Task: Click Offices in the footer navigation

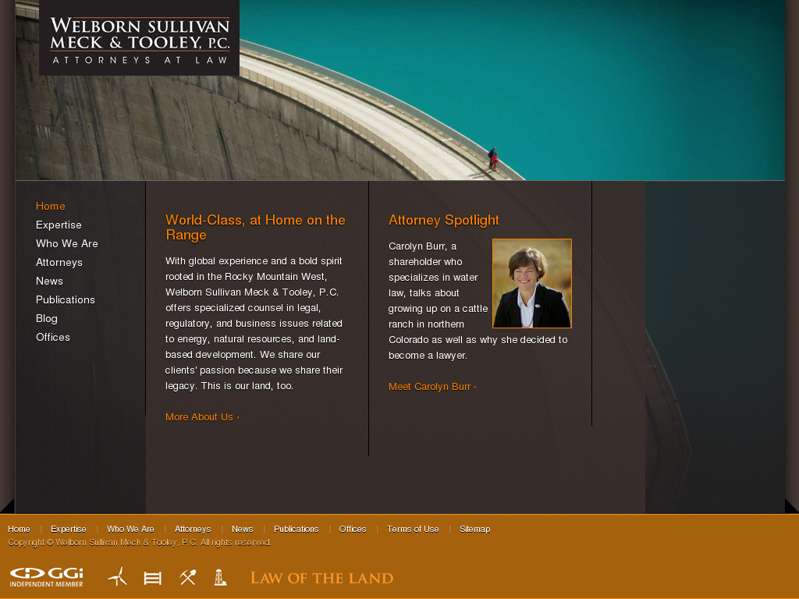Action: pyautogui.click(x=353, y=530)
